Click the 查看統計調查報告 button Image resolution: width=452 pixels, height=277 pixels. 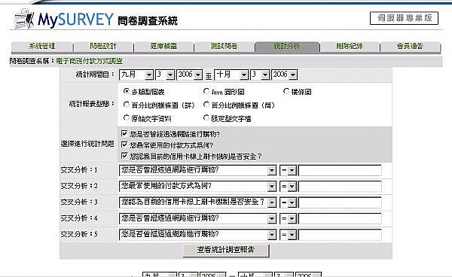(x=226, y=250)
